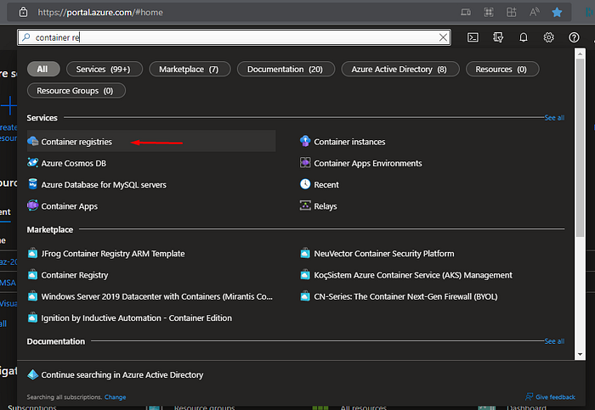
Task: Select the All filter pill
Action: [x=42, y=69]
